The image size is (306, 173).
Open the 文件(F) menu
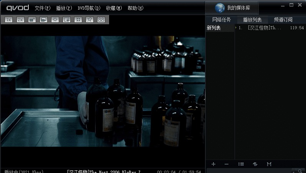pos(42,8)
